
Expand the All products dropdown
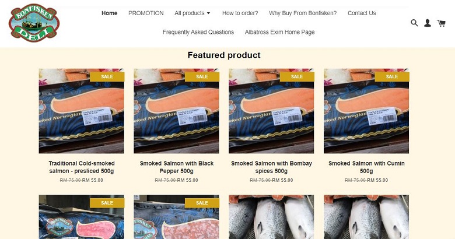(x=192, y=13)
